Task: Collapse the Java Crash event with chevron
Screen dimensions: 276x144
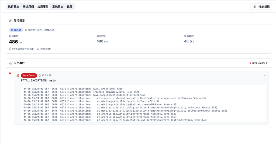Action: [x=264, y=76]
